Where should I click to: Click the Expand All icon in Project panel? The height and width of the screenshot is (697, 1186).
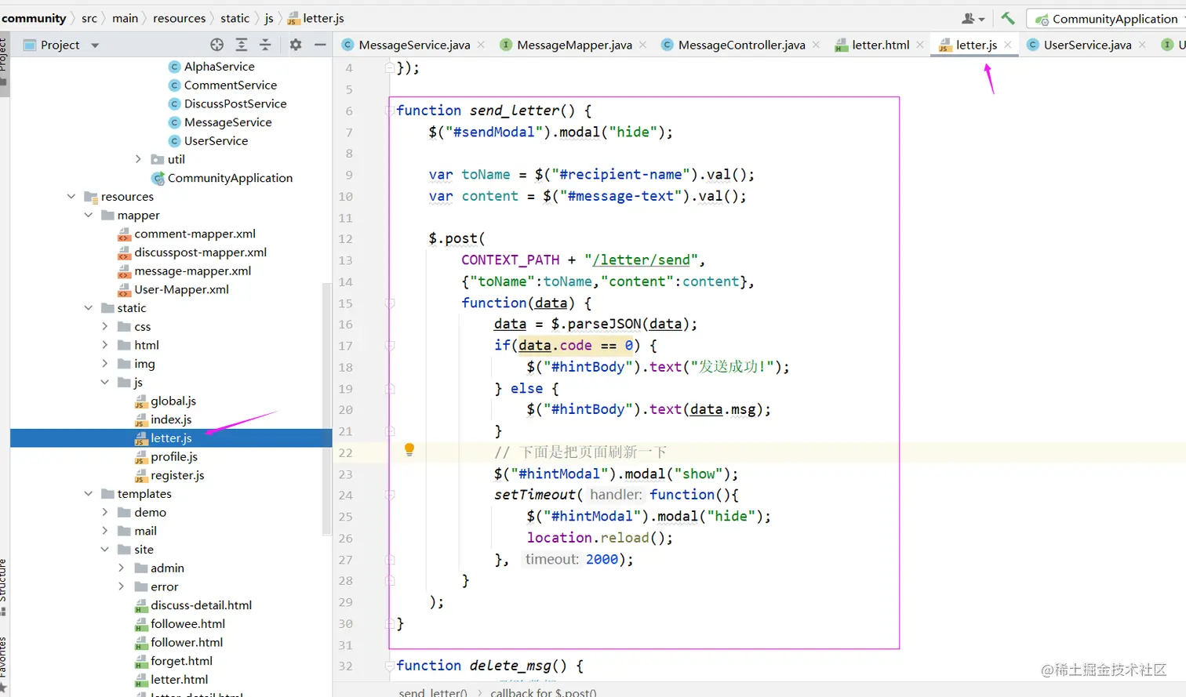(x=242, y=45)
